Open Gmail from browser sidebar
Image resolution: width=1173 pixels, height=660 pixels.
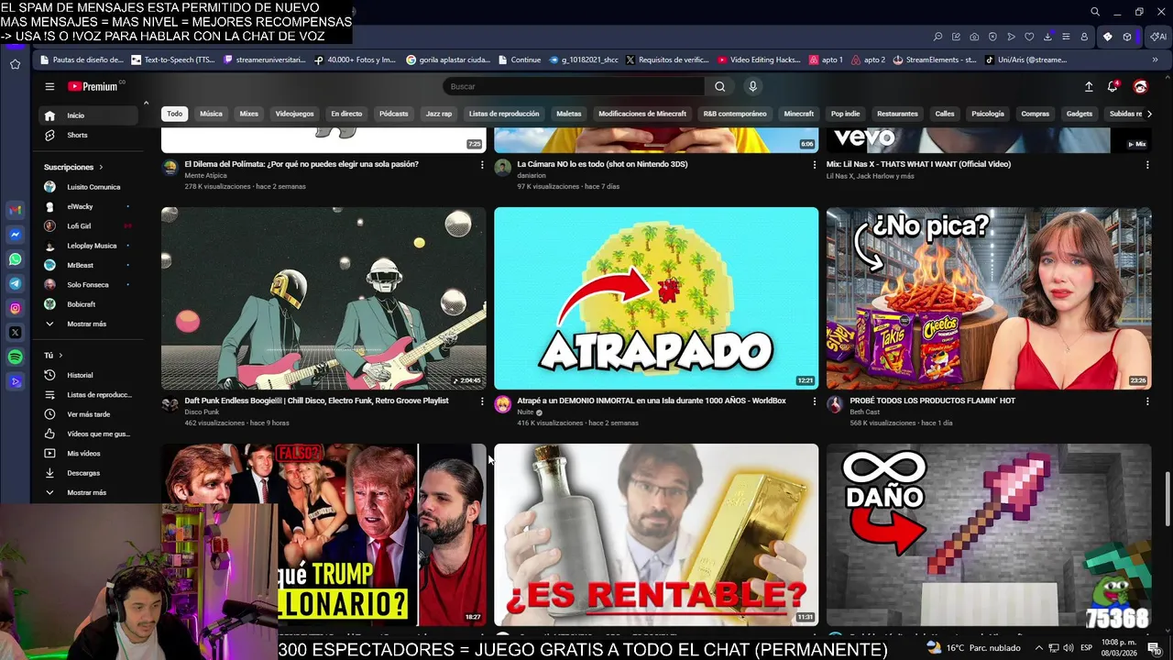pos(16,211)
